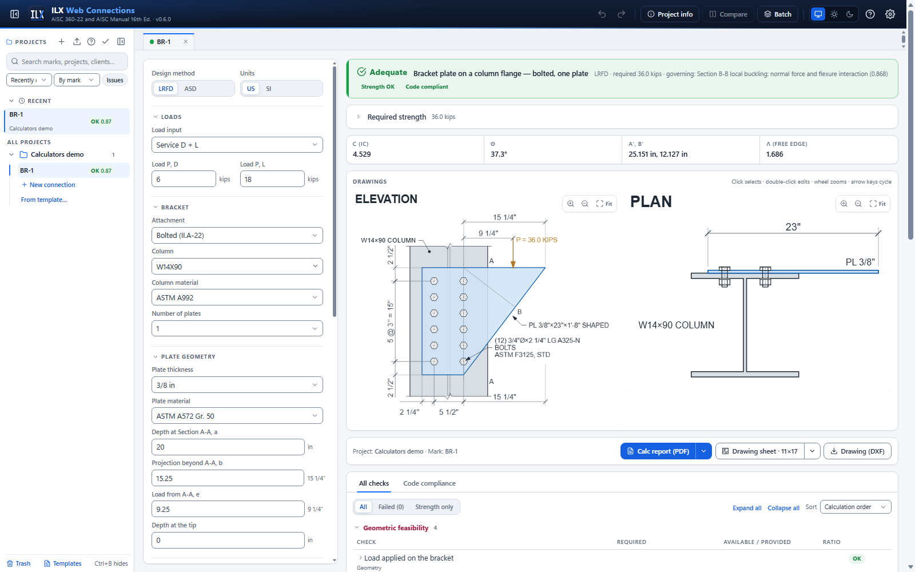The image size is (915, 572).
Task: Close the BR-1 tab
Action: (186, 42)
